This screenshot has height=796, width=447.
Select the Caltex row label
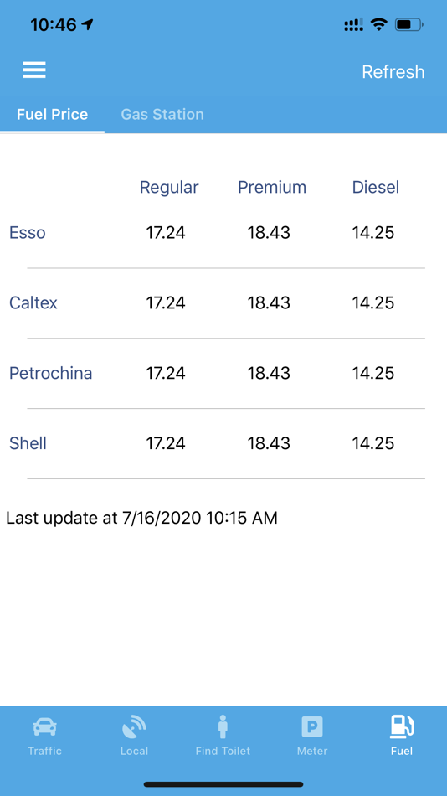(33, 303)
